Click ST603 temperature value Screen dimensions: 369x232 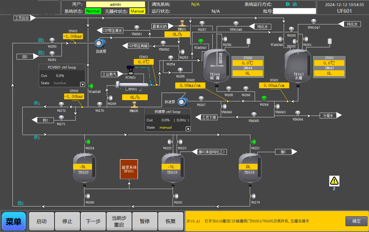(144, 62)
